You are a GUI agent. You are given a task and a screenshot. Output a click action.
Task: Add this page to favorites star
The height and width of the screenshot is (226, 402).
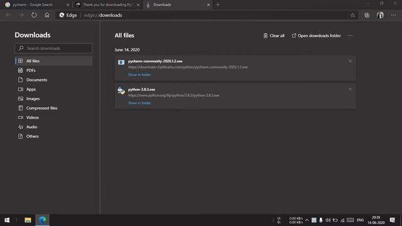tap(352, 15)
